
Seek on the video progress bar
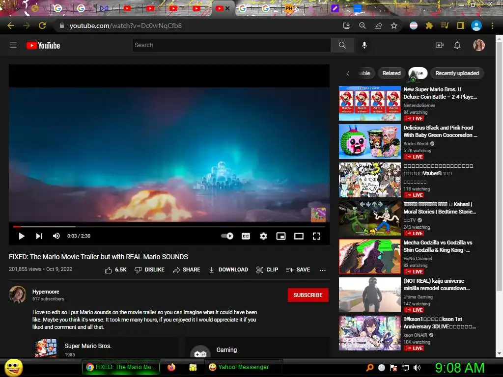pyautogui.click(x=169, y=227)
